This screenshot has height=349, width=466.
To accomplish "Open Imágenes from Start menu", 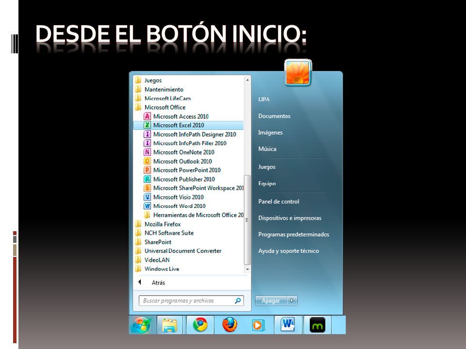I will [x=270, y=133].
